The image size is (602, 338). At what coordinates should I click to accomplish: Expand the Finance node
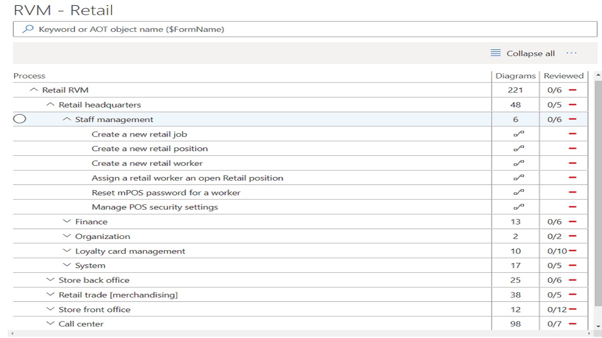click(66, 222)
